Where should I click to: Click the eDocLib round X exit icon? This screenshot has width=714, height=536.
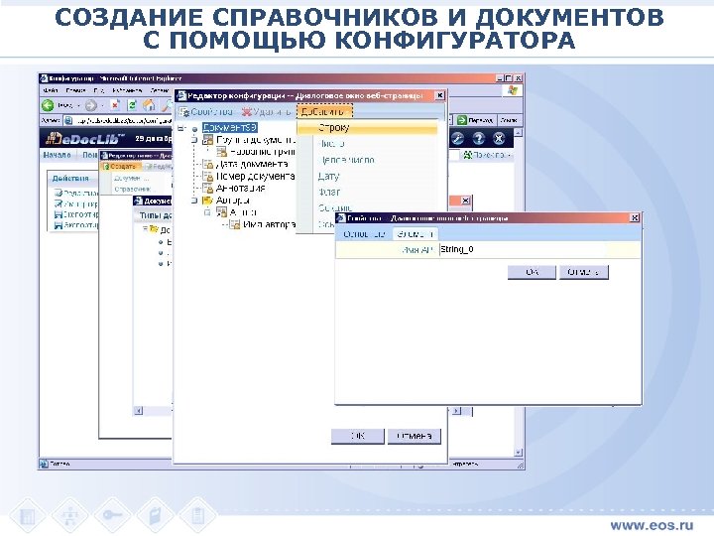[499, 139]
